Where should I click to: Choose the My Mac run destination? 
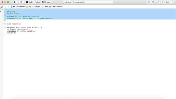pos(46,2)
